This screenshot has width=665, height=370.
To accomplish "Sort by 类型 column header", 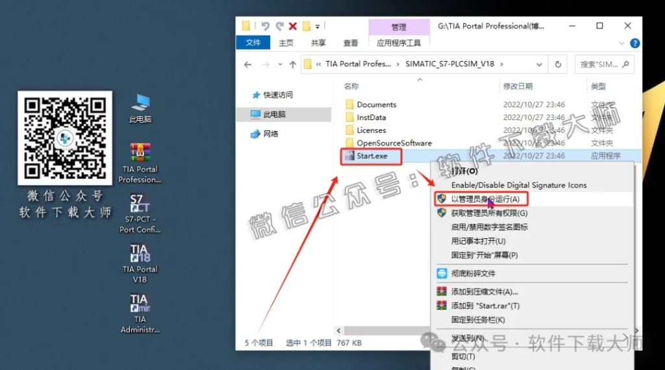I will coord(598,86).
